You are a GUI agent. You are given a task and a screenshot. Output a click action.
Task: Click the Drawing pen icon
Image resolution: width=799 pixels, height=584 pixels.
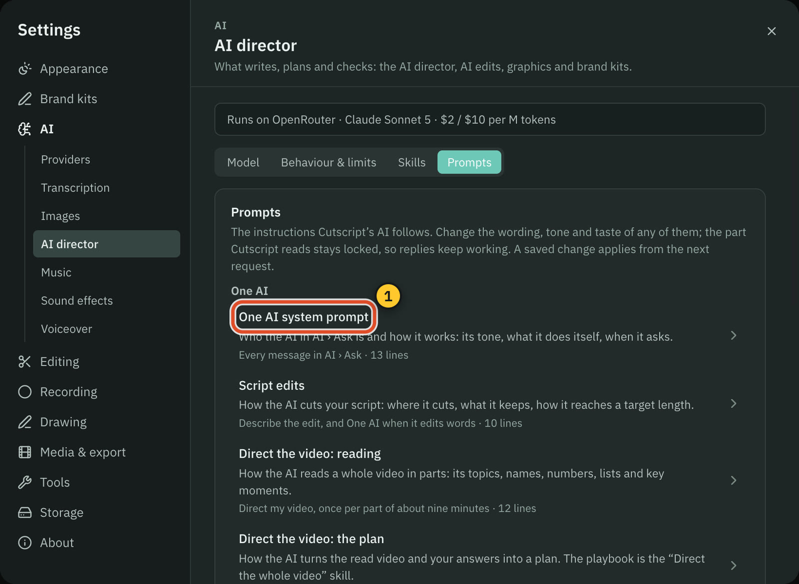coord(24,422)
